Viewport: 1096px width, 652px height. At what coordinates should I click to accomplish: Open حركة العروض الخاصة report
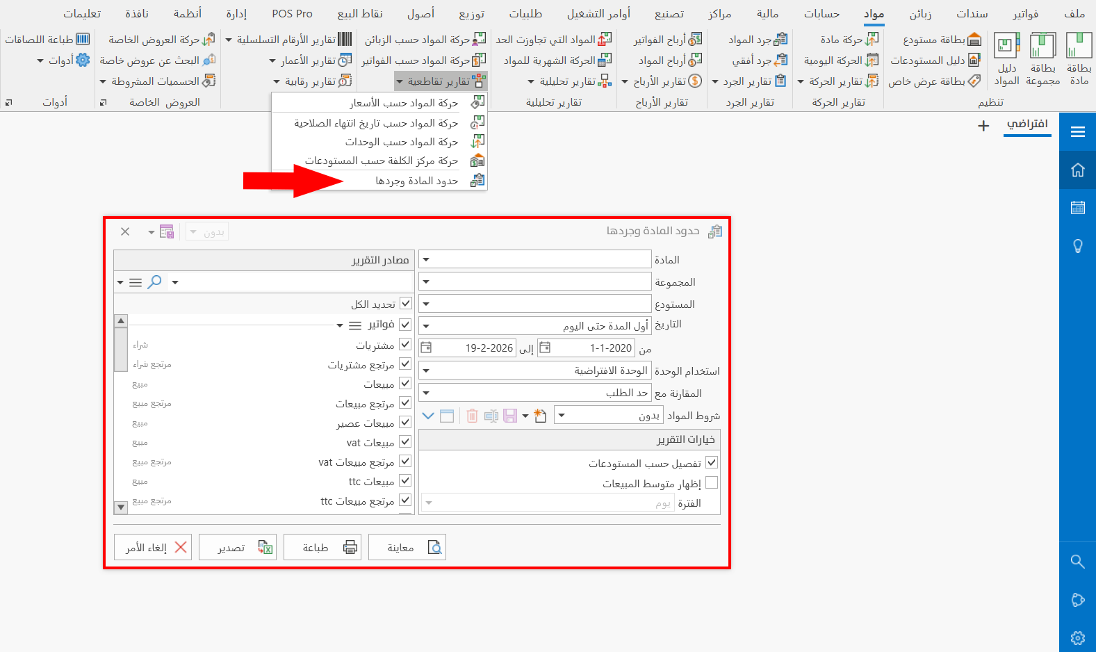(x=162, y=40)
